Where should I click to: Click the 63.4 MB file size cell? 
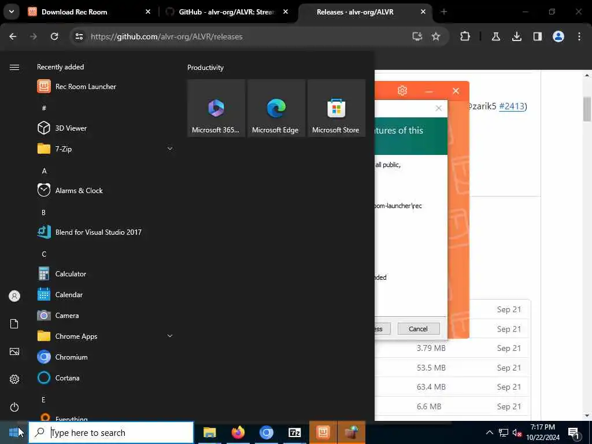pyautogui.click(x=431, y=387)
